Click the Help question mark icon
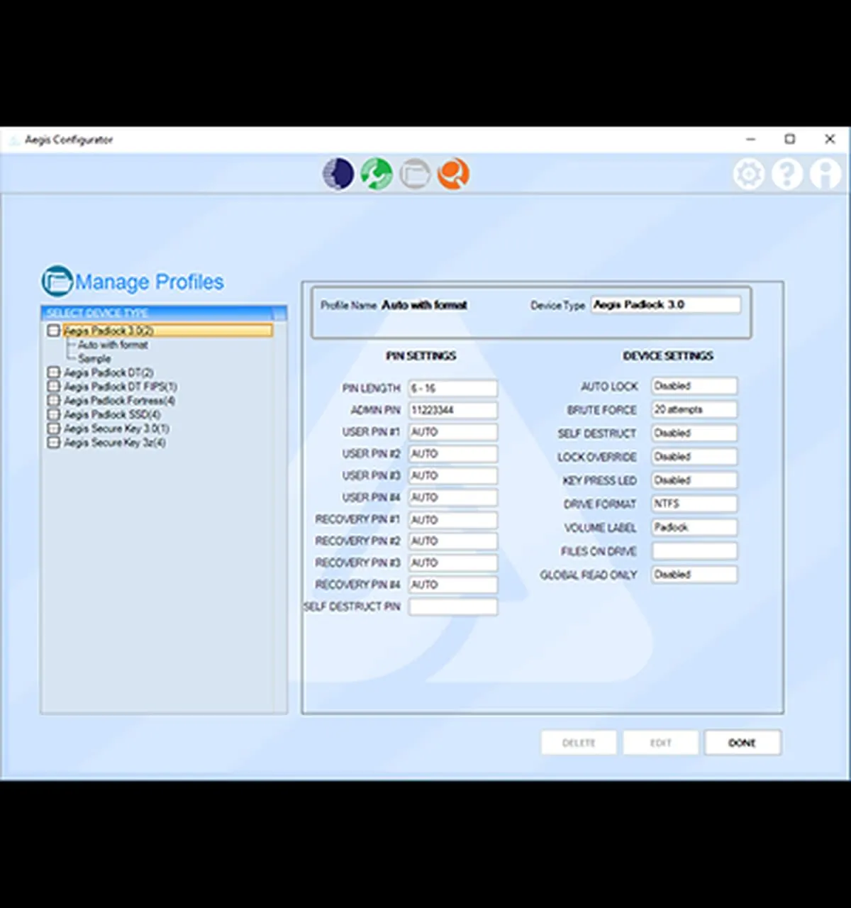Screen dimensions: 851x908 (786, 173)
